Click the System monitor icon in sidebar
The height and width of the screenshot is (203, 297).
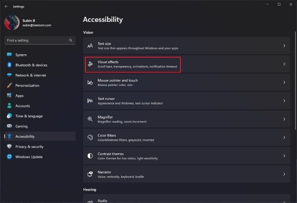tap(9, 55)
